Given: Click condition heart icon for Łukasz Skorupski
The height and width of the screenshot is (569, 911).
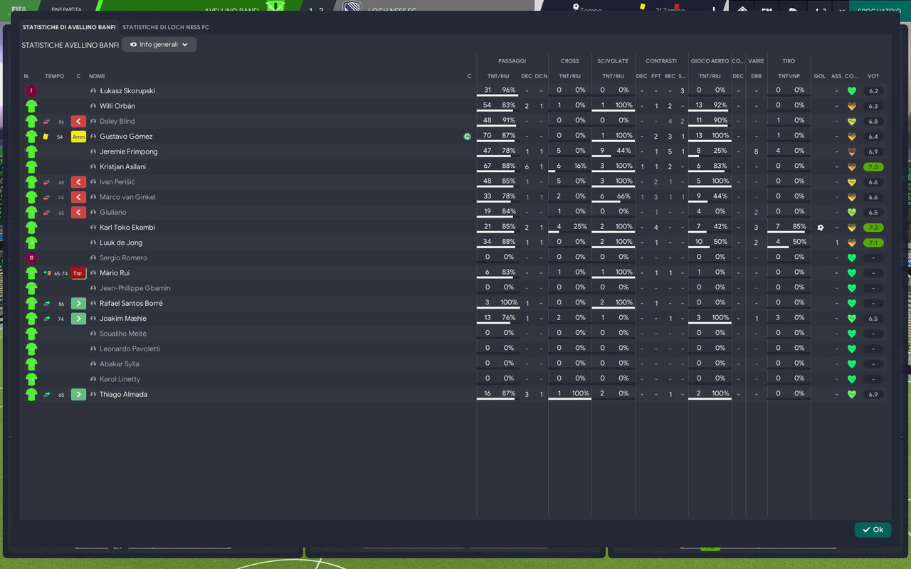Looking at the screenshot, I should pos(851,91).
